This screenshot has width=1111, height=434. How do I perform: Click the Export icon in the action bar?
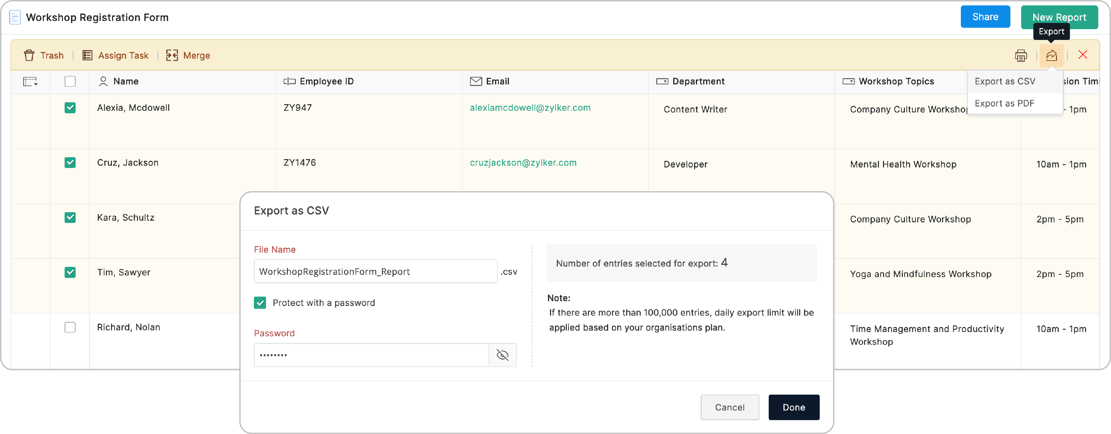pos(1051,55)
